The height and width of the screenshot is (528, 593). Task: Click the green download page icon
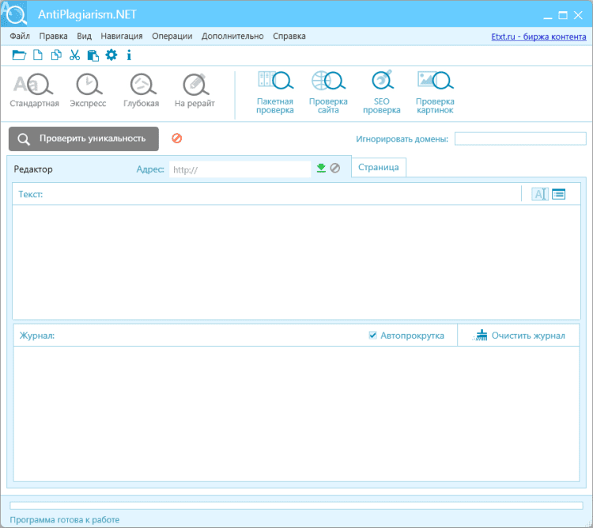pos(321,168)
